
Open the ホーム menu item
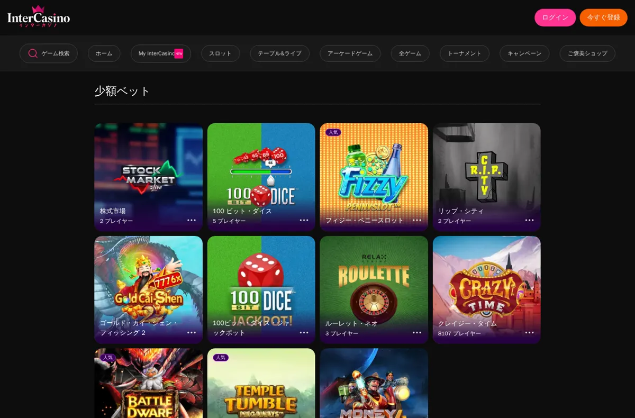[104, 53]
